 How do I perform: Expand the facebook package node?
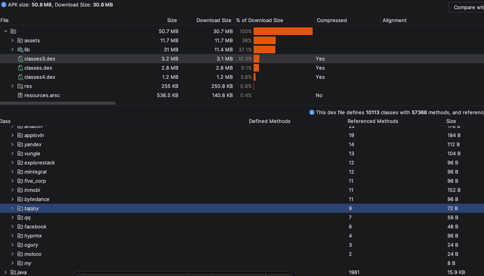click(13, 227)
